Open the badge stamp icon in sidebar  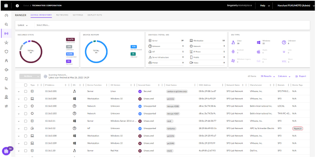coord(6,97)
